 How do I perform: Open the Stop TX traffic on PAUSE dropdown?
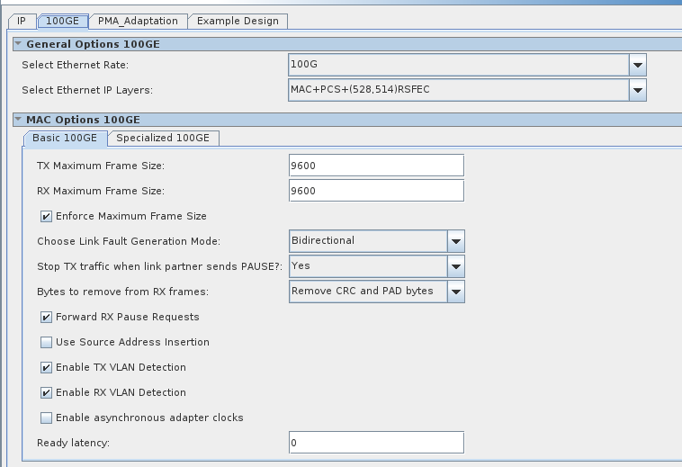click(x=456, y=266)
